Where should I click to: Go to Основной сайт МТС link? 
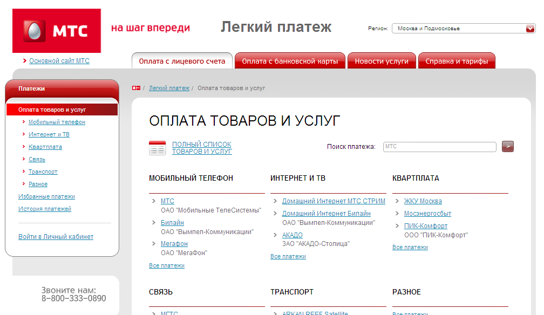tap(59, 61)
